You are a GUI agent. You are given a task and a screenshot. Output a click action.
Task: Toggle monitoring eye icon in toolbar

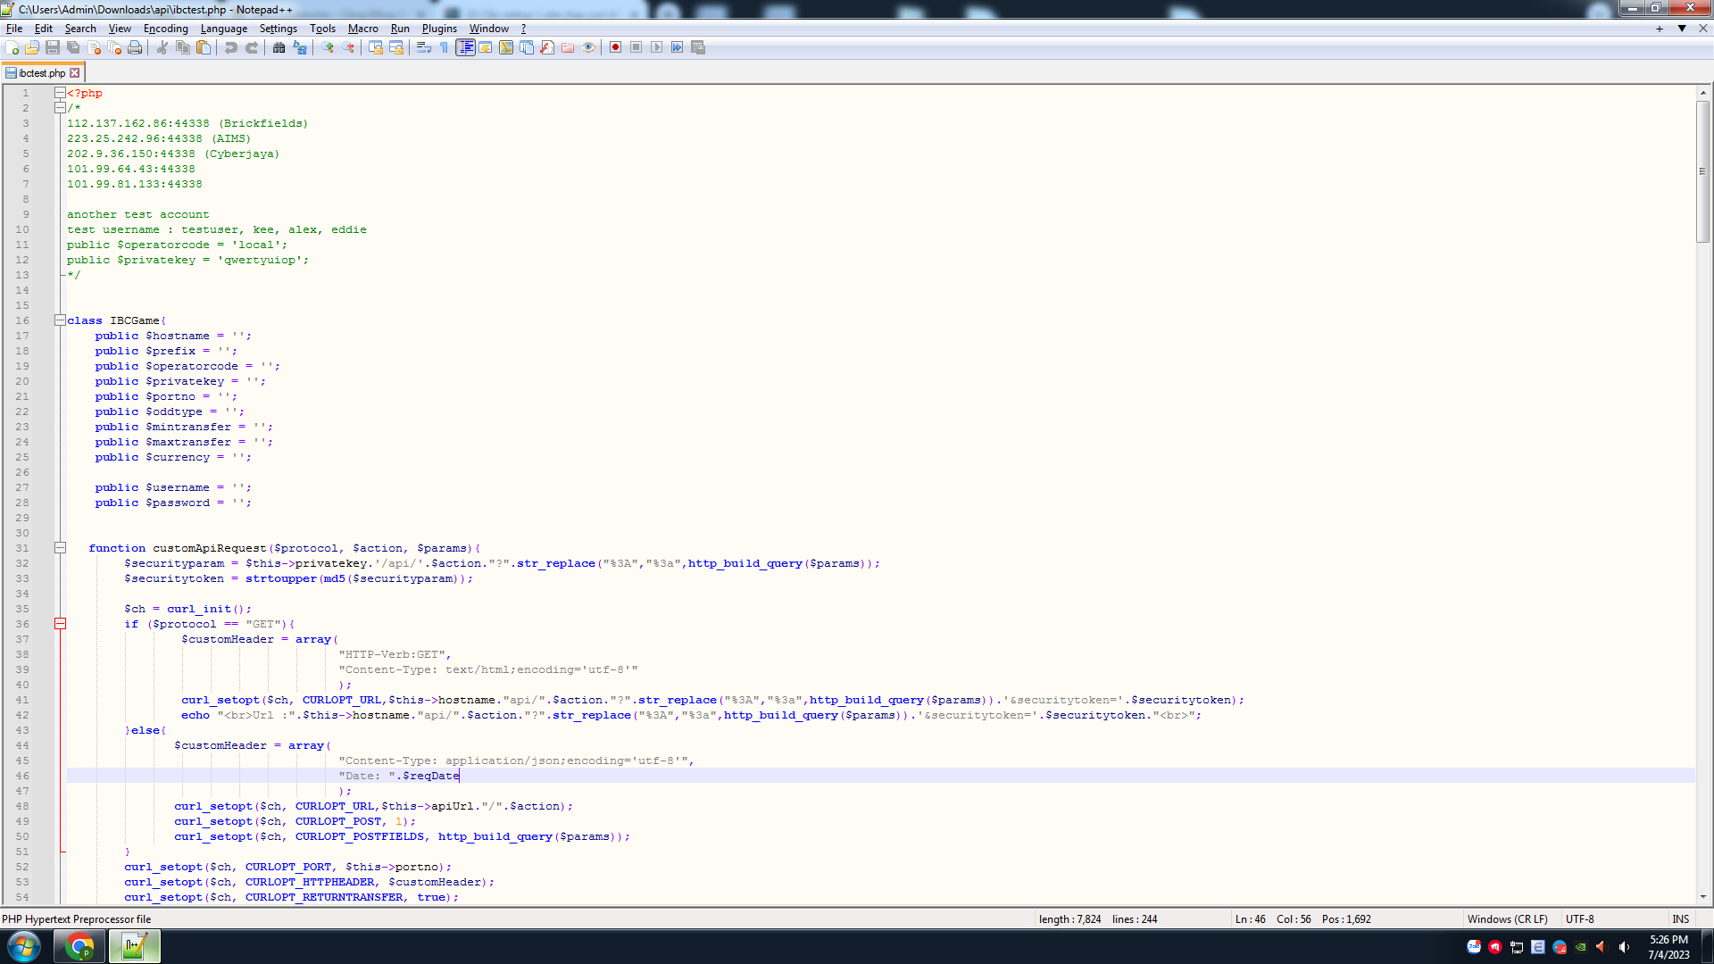[x=588, y=47]
